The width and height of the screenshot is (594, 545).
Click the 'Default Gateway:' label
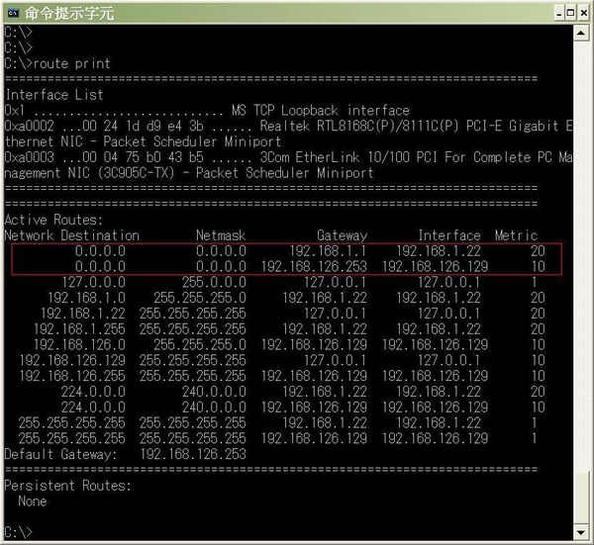coord(60,454)
